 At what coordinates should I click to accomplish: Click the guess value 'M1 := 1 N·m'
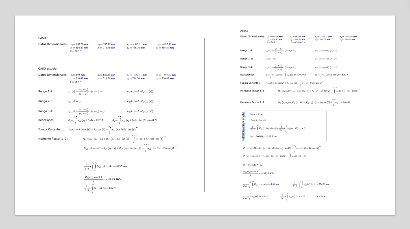[257, 114]
